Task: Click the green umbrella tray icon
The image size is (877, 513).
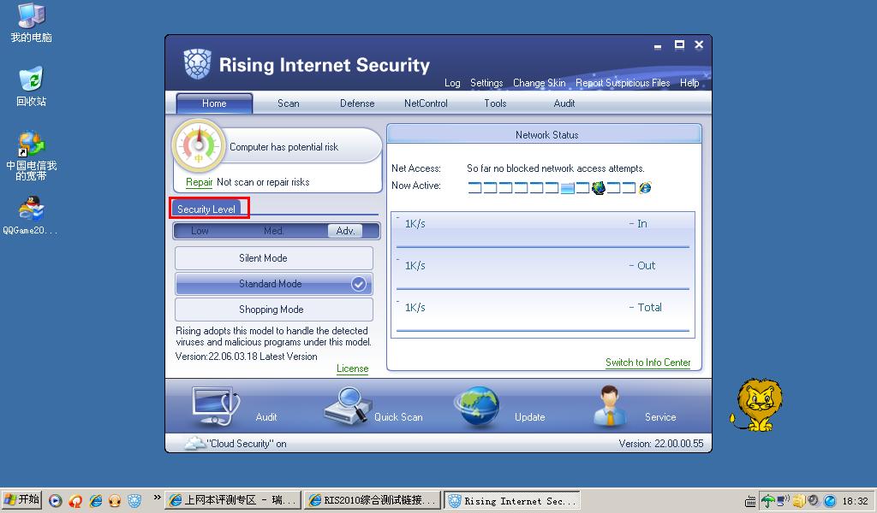Action: click(768, 501)
